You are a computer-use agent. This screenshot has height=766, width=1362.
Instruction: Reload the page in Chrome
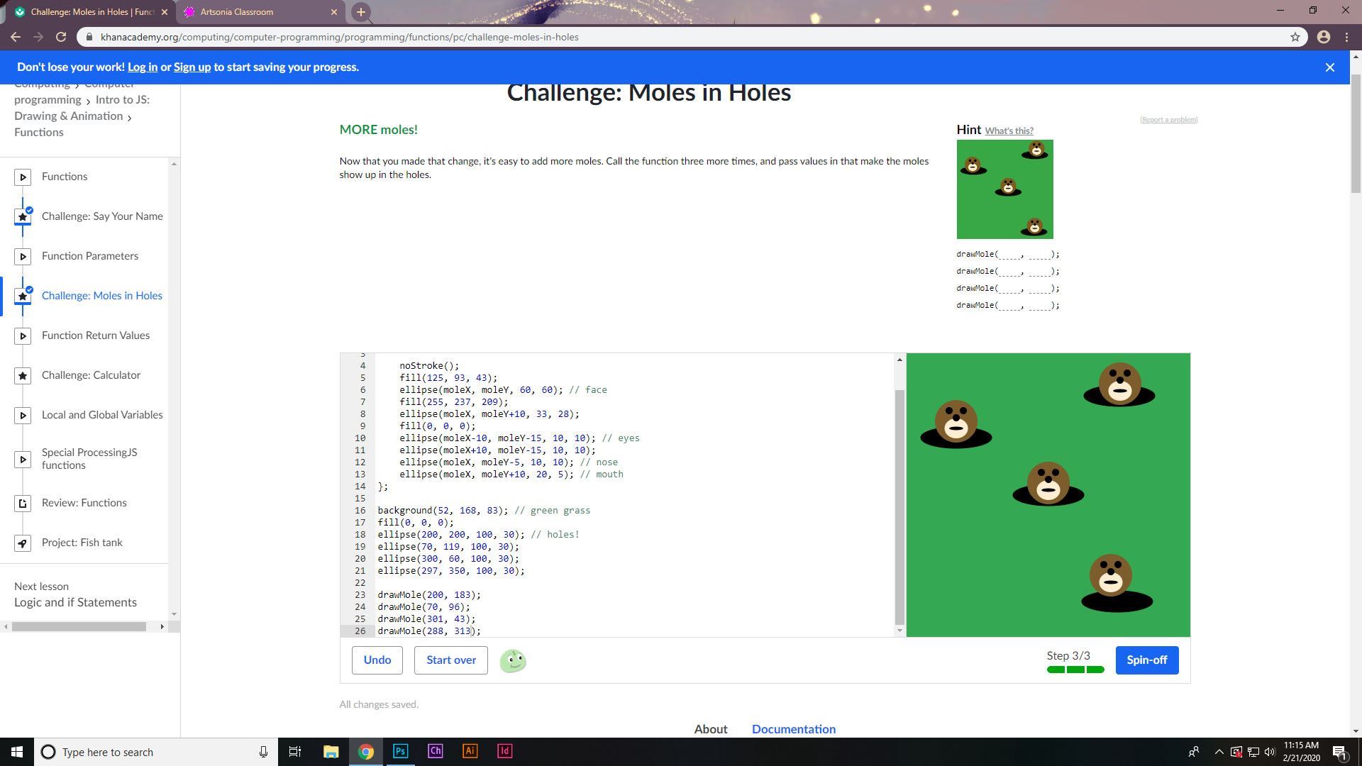pyautogui.click(x=61, y=37)
